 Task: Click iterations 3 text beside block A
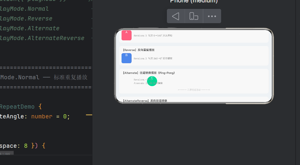click(x=153, y=35)
